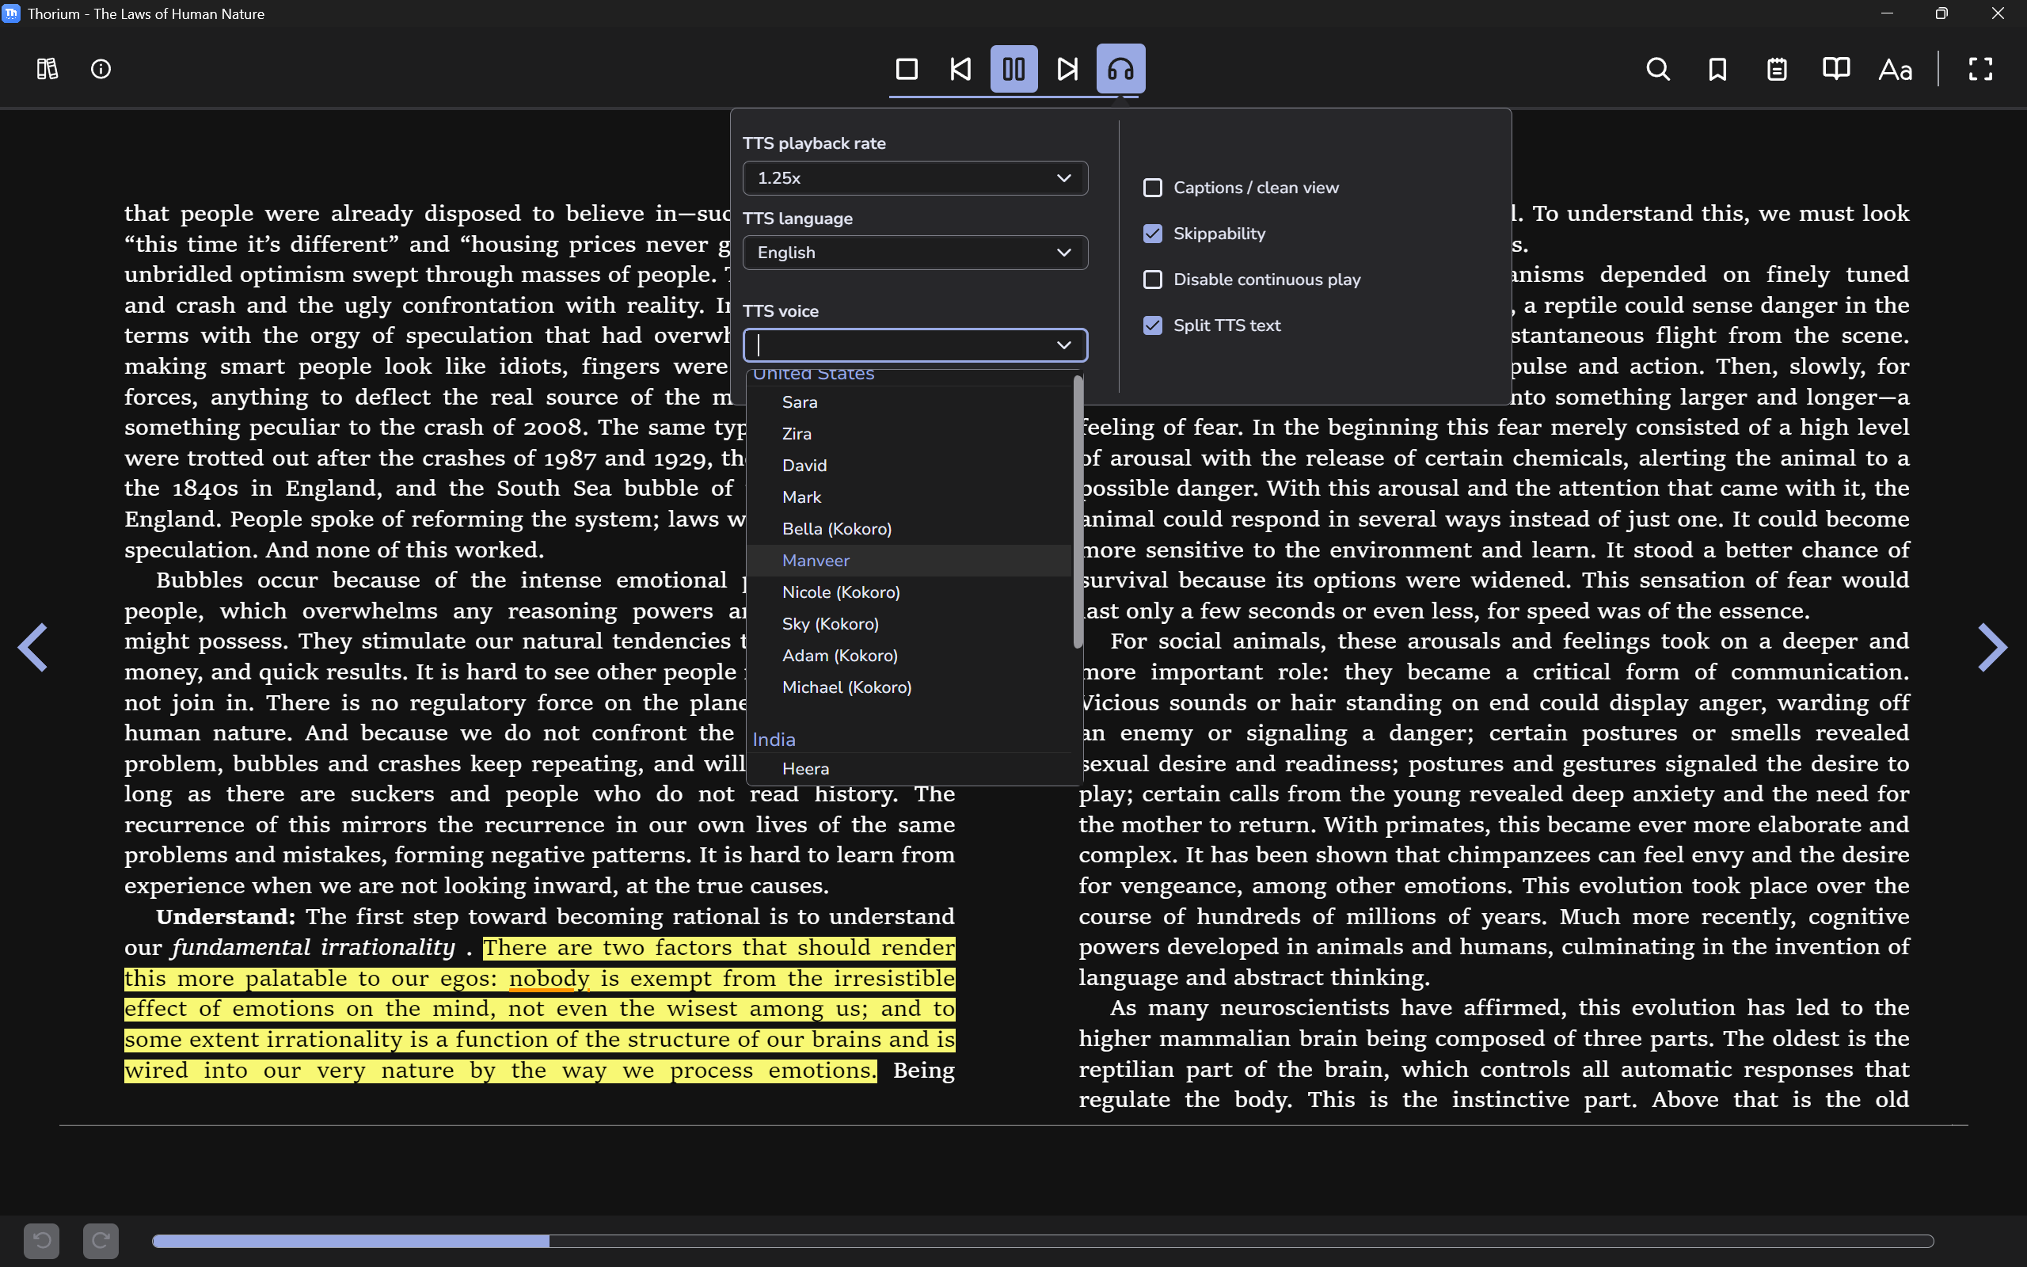
Task: Skip to previous TTS sentence
Action: 960,69
